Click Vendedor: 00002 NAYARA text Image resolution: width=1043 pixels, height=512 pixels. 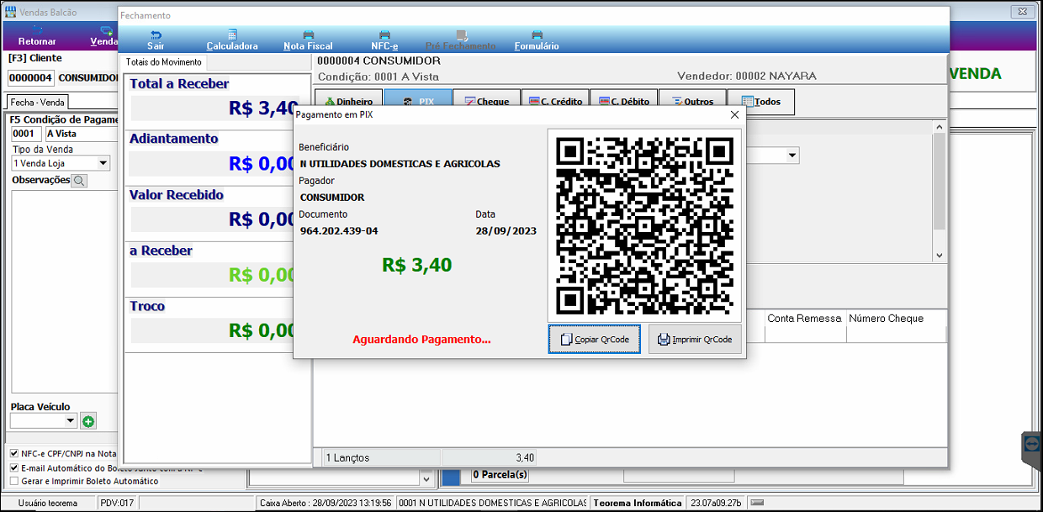(746, 76)
